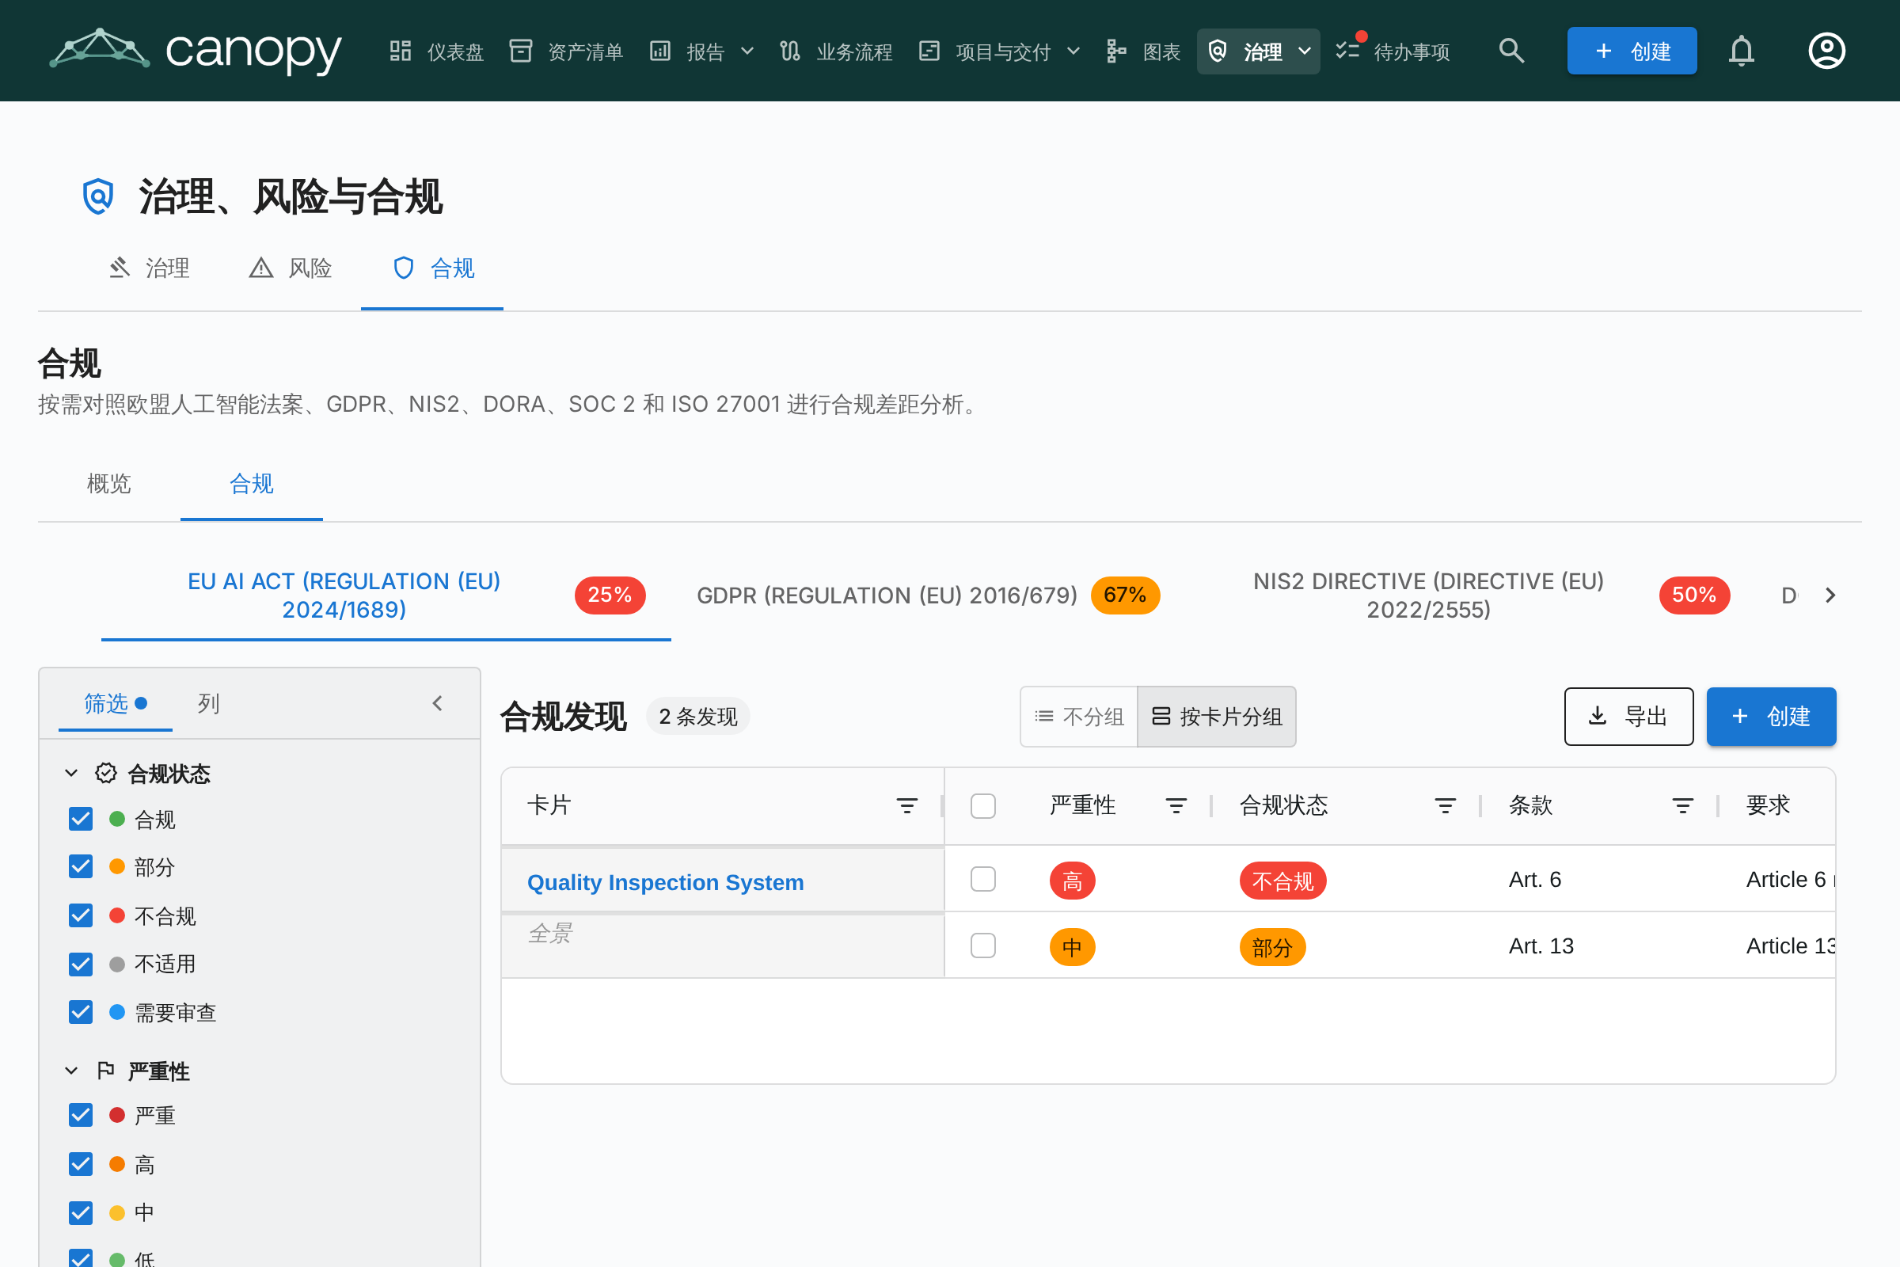Screen dimensions: 1900x1267
Task: Click the 导出 export button
Action: point(1628,716)
